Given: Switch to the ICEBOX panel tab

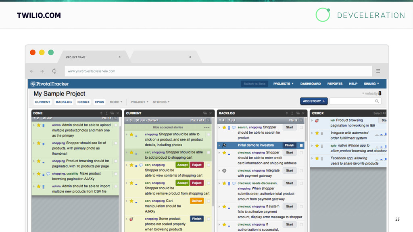Looking at the screenshot, I should [x=83, y=102].
